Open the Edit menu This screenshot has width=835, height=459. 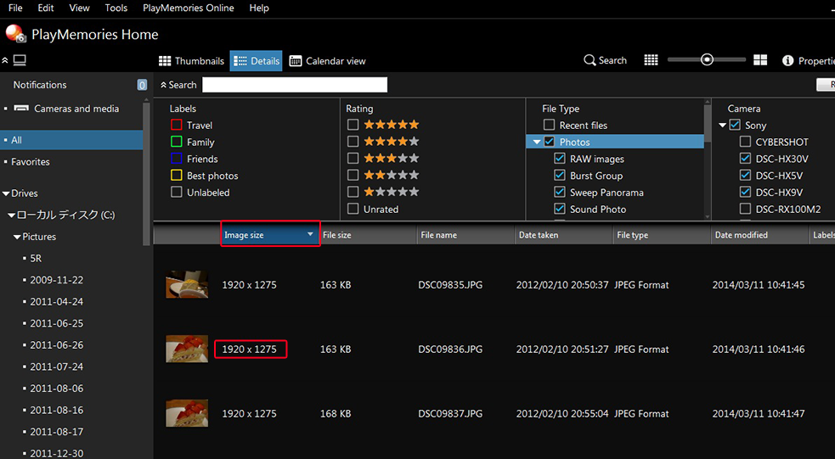pyautogui.click(x=46, y=8)
